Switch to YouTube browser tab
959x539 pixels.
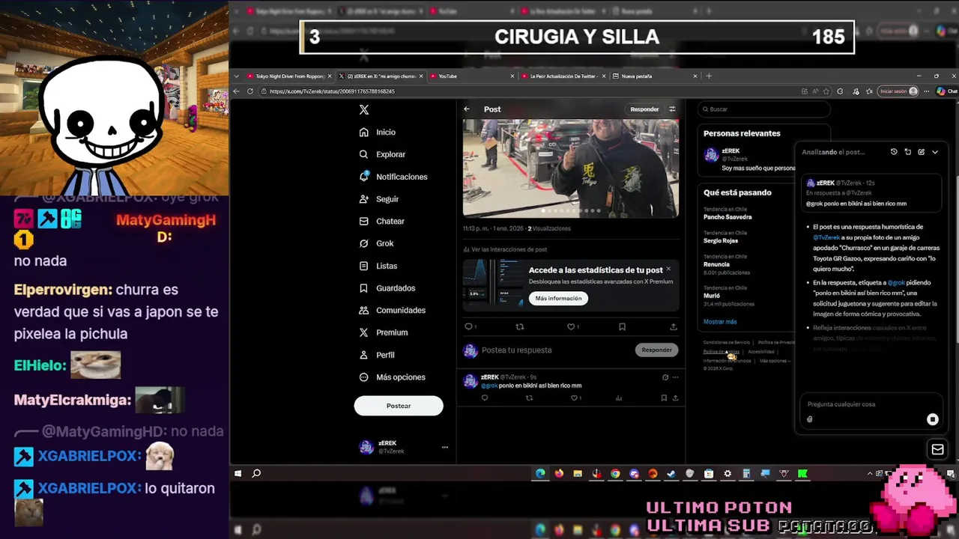point(472,76)
